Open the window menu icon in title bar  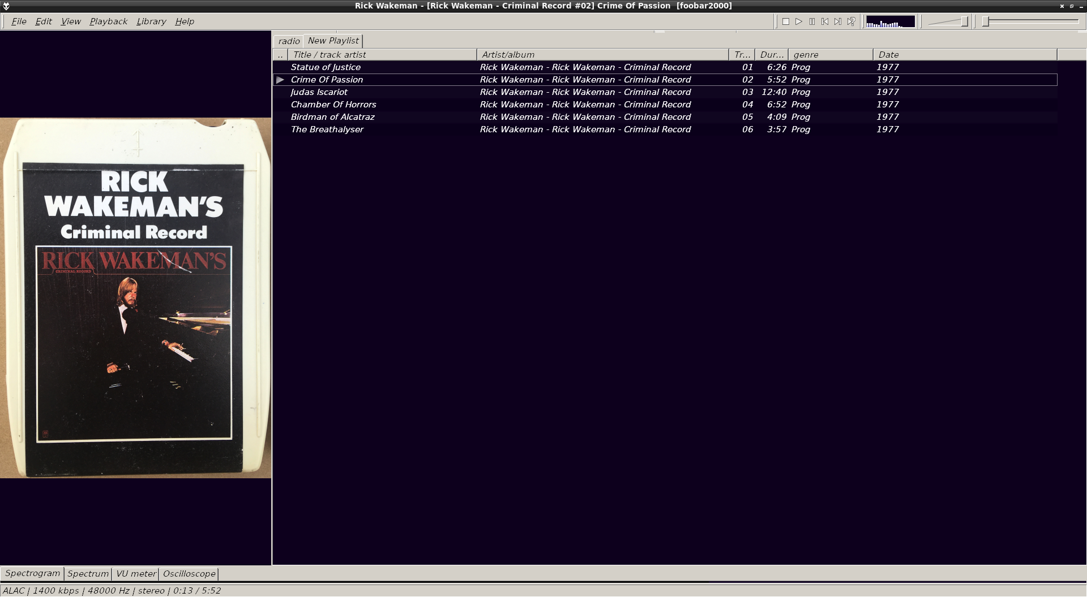6,6
